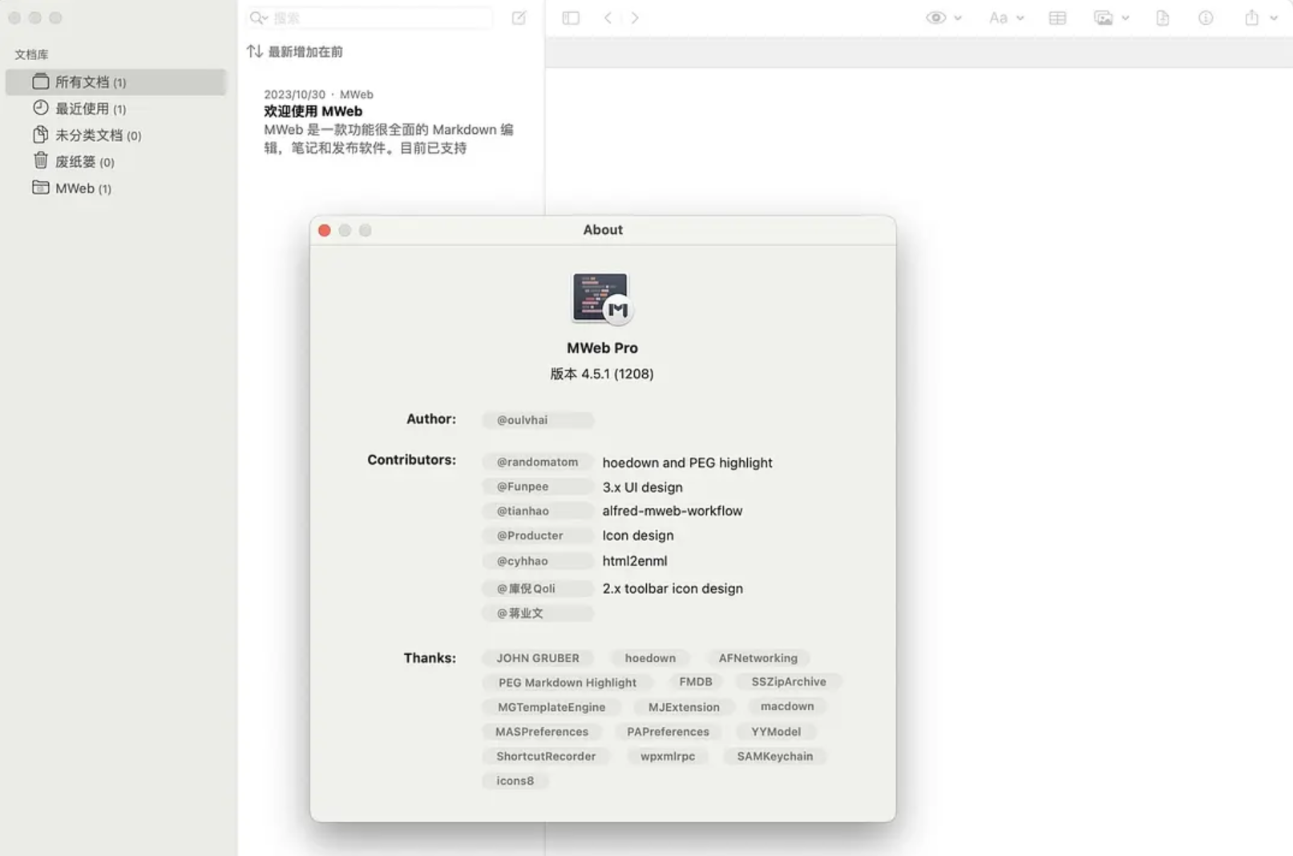Click contributor tag @randomatom

tap(538, 462)
